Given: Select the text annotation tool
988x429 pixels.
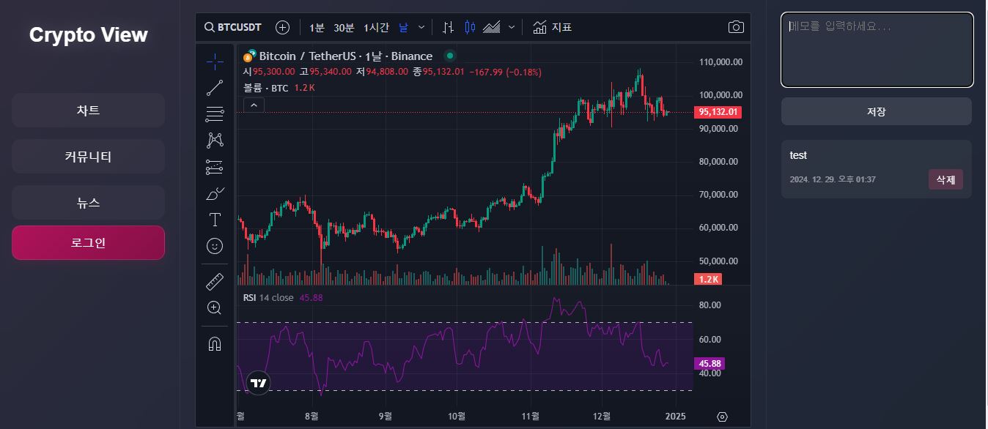Looking at the screenshot, I should pos(215,220).
